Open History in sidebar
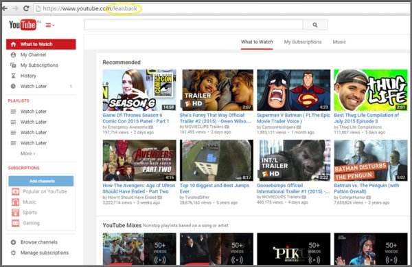This screenshot has height=267, width=412. [x=28, y=76]
